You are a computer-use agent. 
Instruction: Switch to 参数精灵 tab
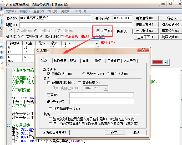[60, 61]
